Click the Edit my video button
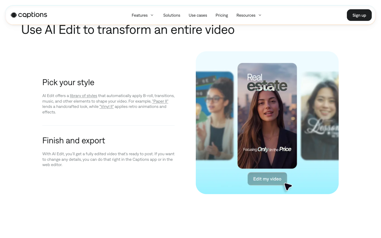 (x=267, y=179)
